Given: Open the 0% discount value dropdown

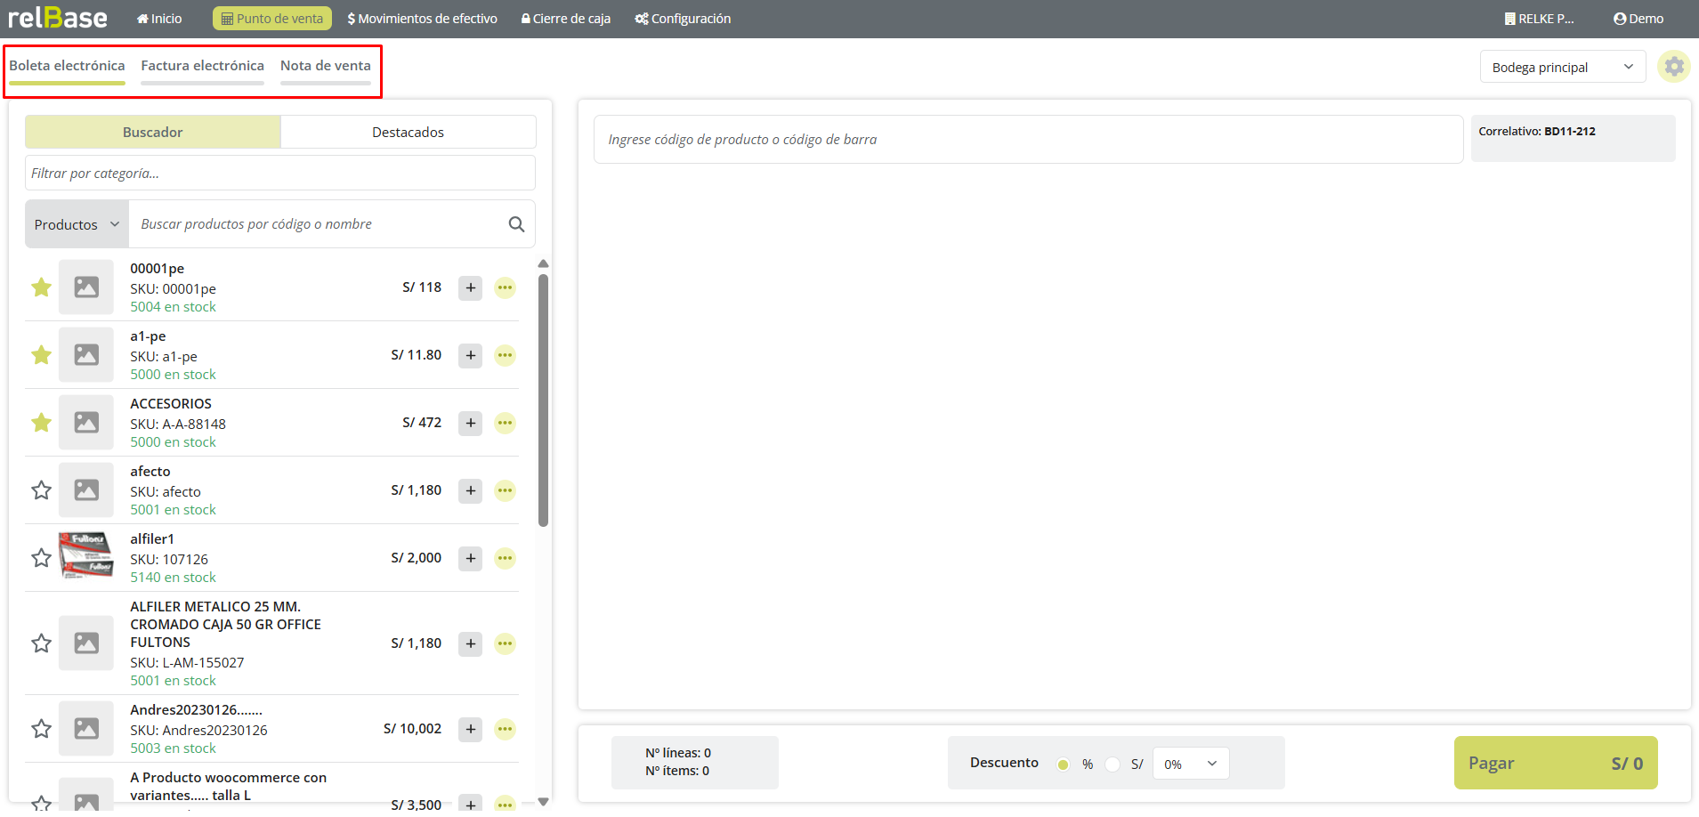Looking at the screenshot, I should click(1190, 764).
